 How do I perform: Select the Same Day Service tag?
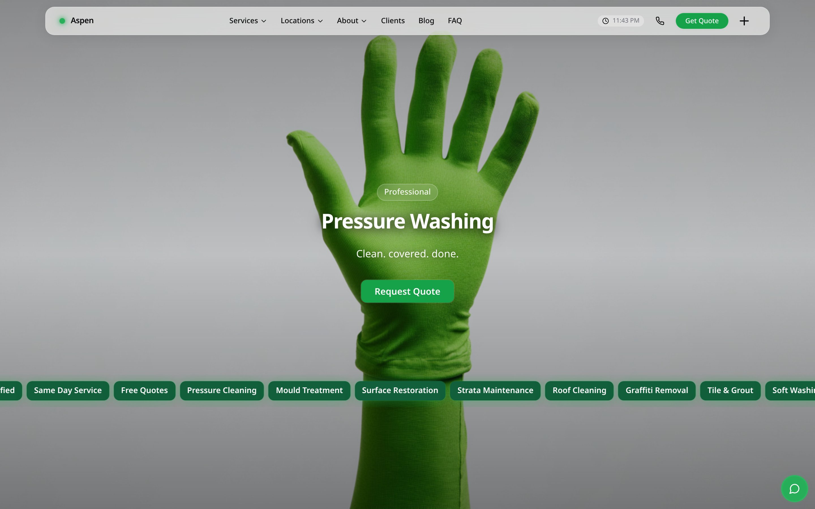point(68,391)
